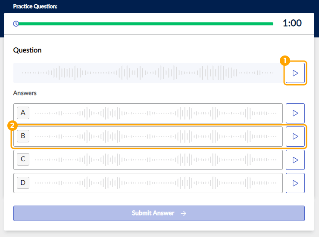Click the waveform in answer C
319x237 pixels.
coord(155,160)
